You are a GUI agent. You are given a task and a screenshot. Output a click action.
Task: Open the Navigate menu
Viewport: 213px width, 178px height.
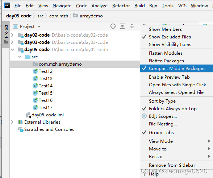click(62, 6)
